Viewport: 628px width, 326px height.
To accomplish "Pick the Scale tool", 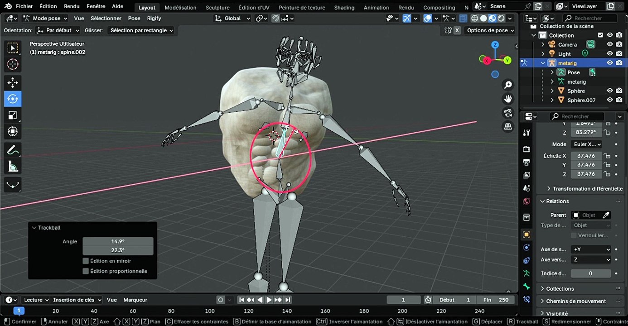I will [13, 115].
